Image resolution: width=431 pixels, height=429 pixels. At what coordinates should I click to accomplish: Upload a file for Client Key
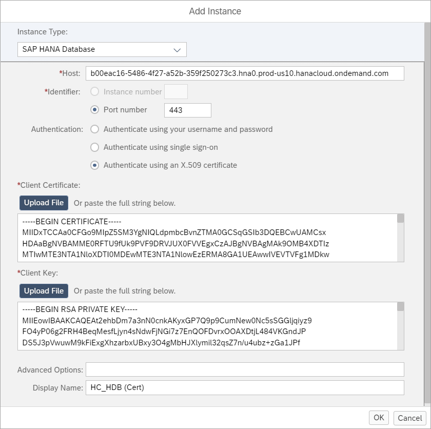[44, 291]
